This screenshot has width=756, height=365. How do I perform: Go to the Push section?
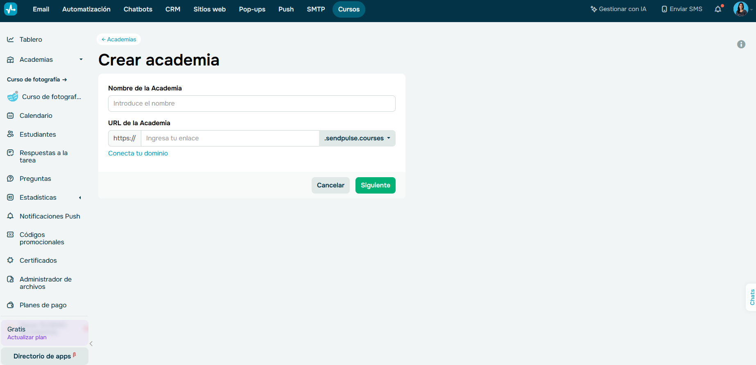[x=286, y=9]
